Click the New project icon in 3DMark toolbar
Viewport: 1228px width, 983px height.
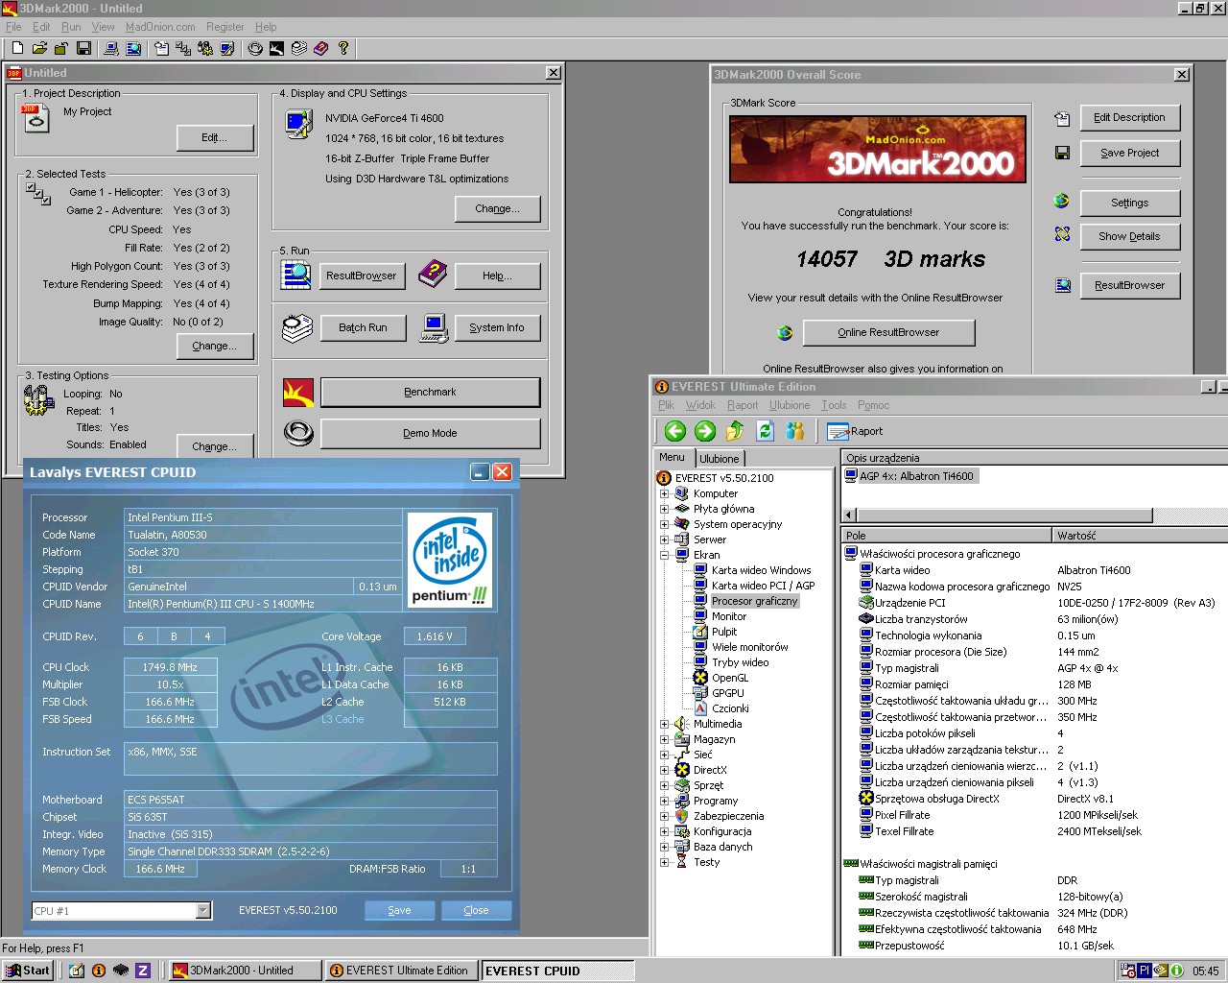click(x=17, y=48)
